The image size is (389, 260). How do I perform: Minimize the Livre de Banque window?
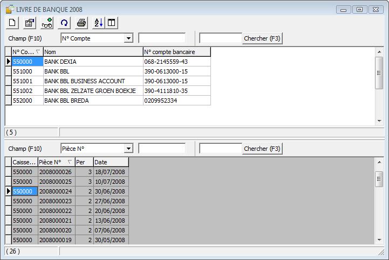[343, 9]
